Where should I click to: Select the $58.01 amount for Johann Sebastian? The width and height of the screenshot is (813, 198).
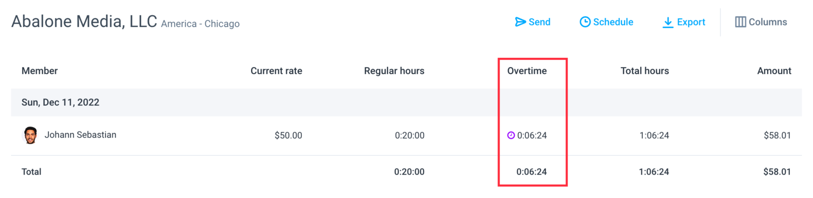(777, 136)
